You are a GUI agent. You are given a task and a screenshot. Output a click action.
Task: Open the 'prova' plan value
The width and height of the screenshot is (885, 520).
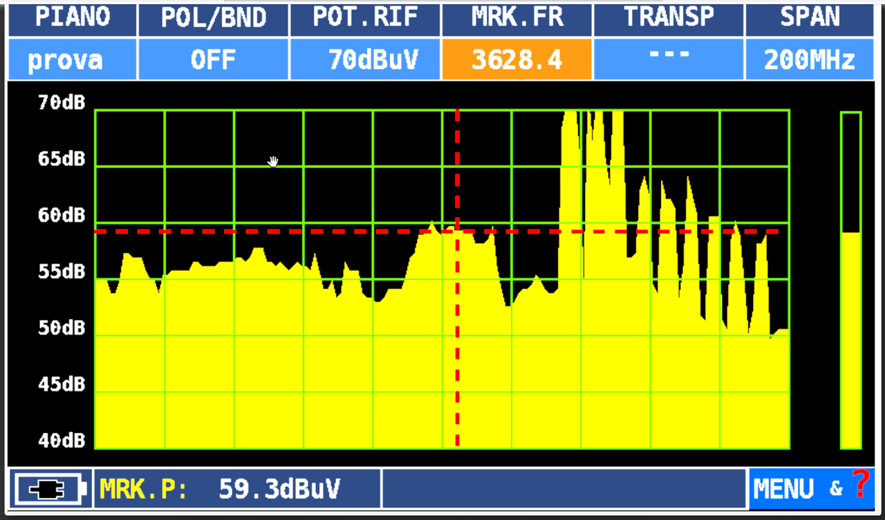pyautogui.click(x=73, y=59)
